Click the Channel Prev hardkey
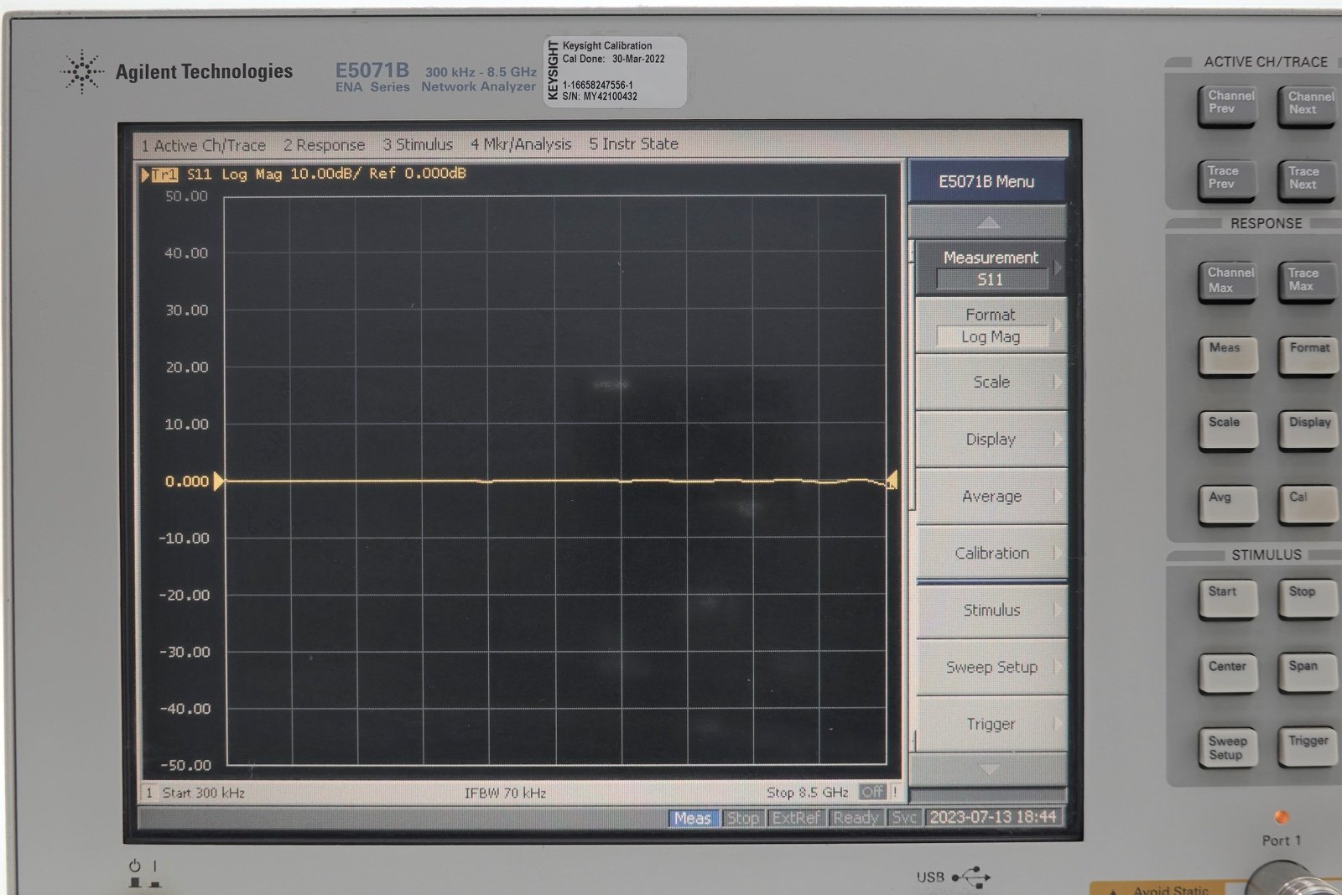1342x895 pixels. click(1227, 106)
